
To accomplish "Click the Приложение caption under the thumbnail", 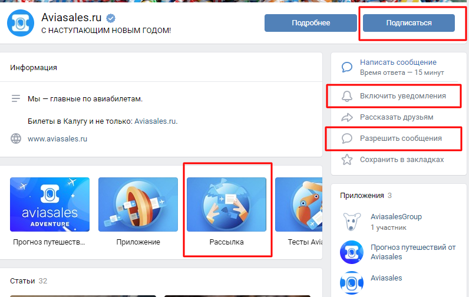I will click(138, 242).
